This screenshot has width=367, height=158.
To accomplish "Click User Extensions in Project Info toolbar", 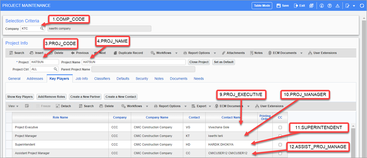I will [322, 53].
